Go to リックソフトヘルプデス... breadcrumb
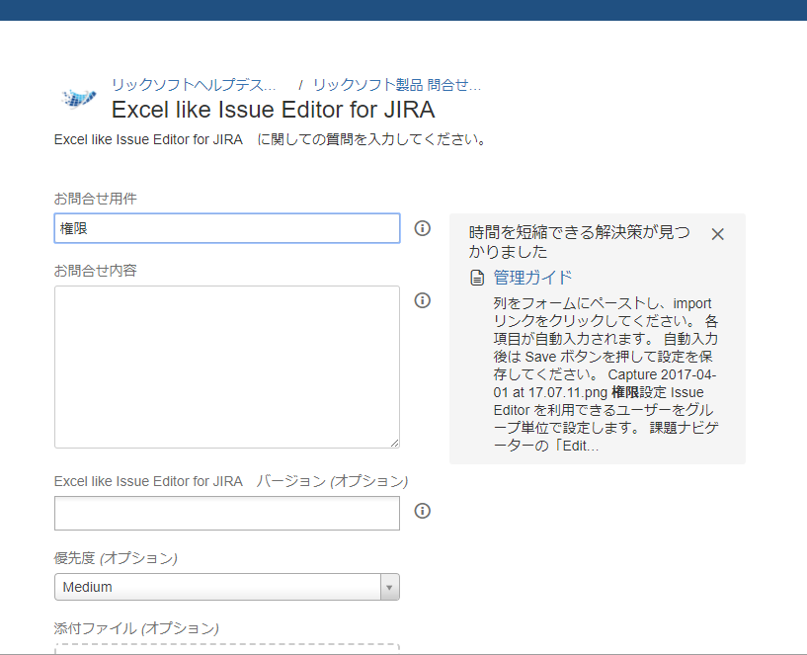The image size is (807, 655). click(x=194, y=84)
